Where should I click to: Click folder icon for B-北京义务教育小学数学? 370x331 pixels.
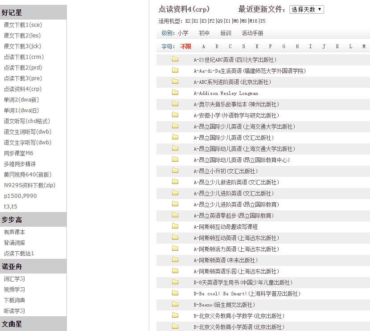tap(175, 315)
